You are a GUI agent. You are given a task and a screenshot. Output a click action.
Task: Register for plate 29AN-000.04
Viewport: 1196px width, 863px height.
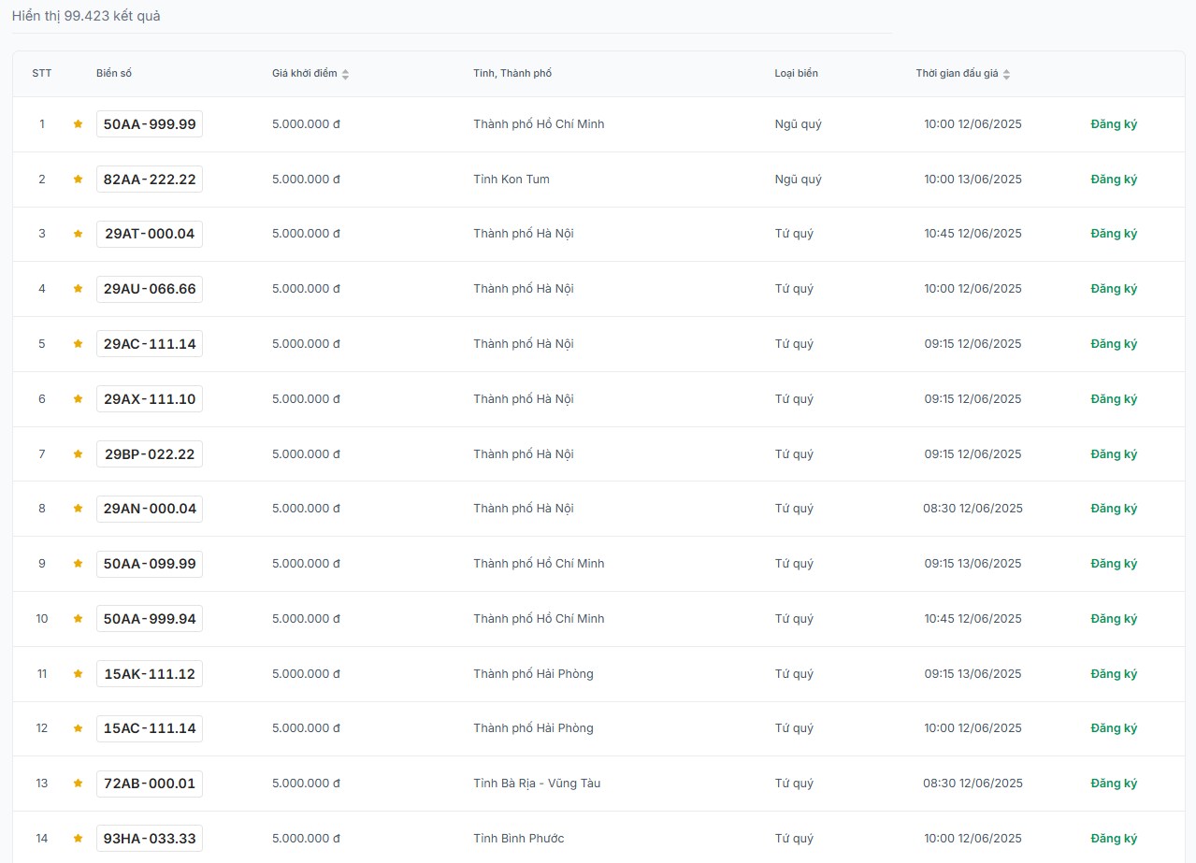click(x=1114, y=509)
